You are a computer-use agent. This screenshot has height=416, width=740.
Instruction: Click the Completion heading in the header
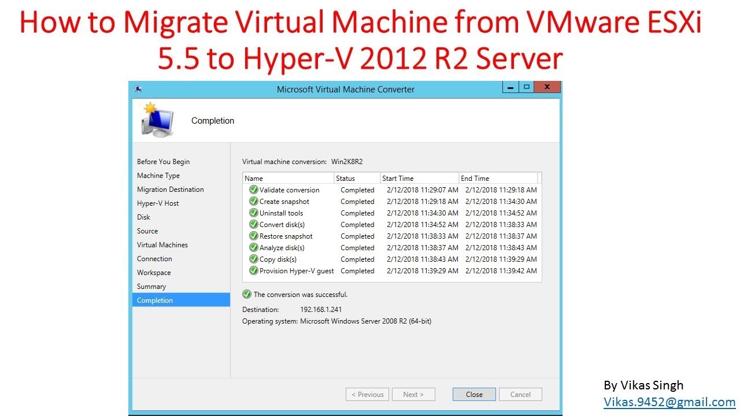pos(213,121)
